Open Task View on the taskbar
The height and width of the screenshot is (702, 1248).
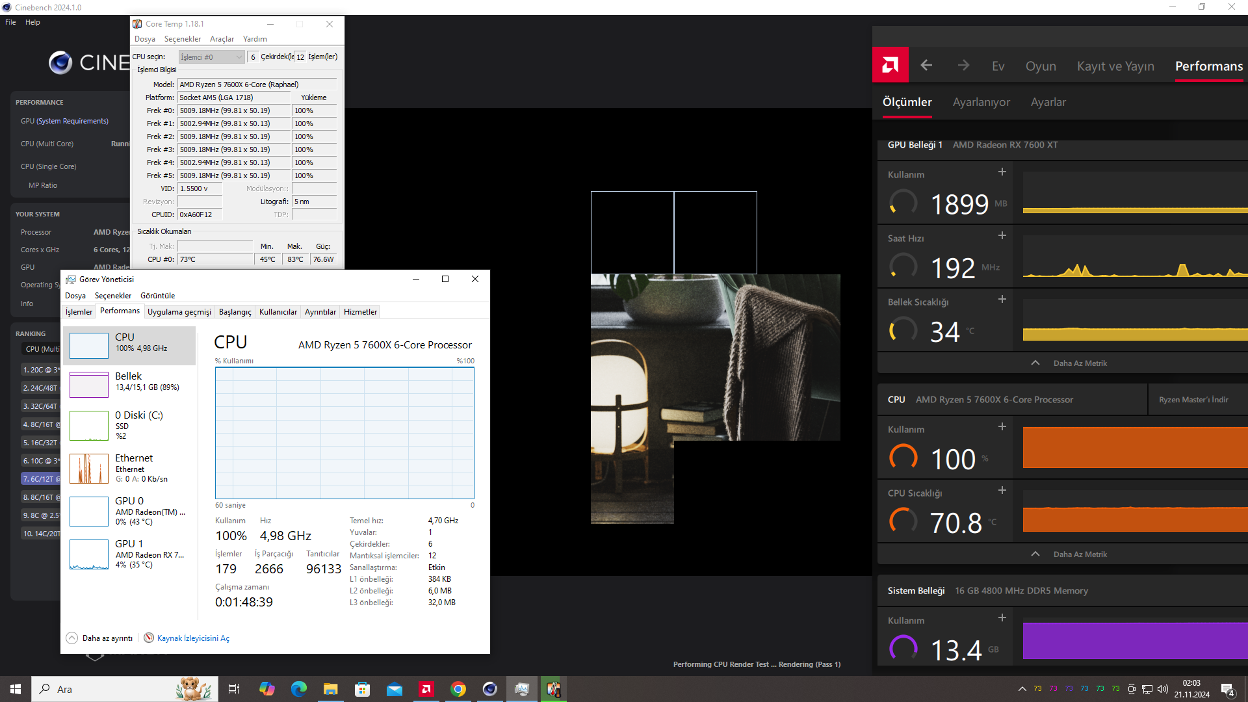click(x=234, y=689)
